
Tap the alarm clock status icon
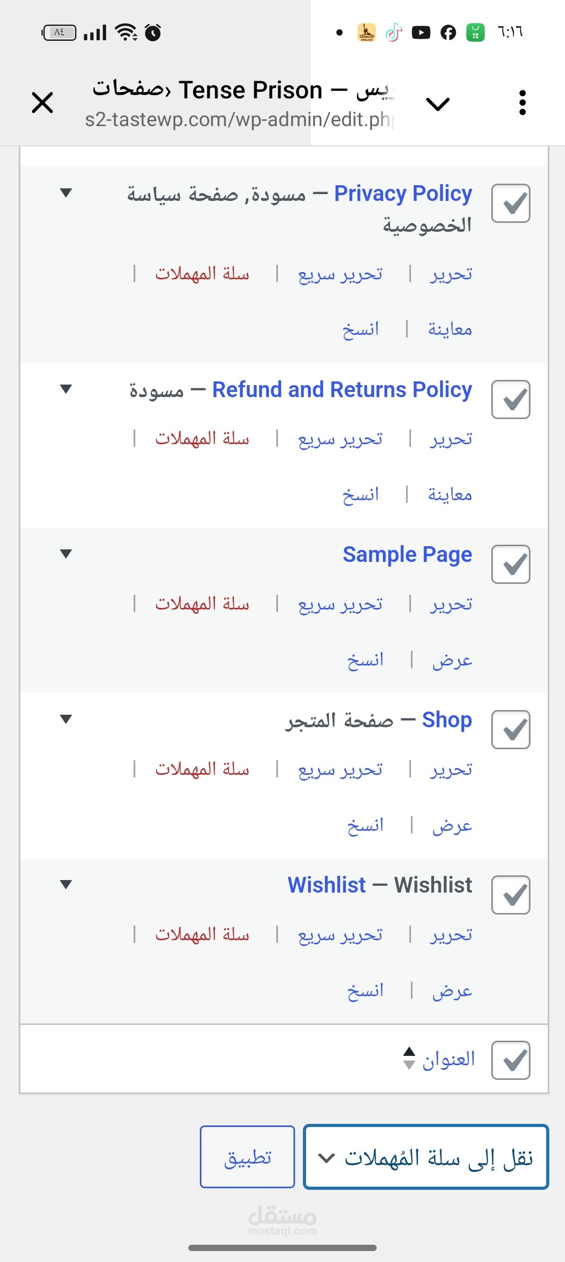pyautogui.click(x=153, y=33)
